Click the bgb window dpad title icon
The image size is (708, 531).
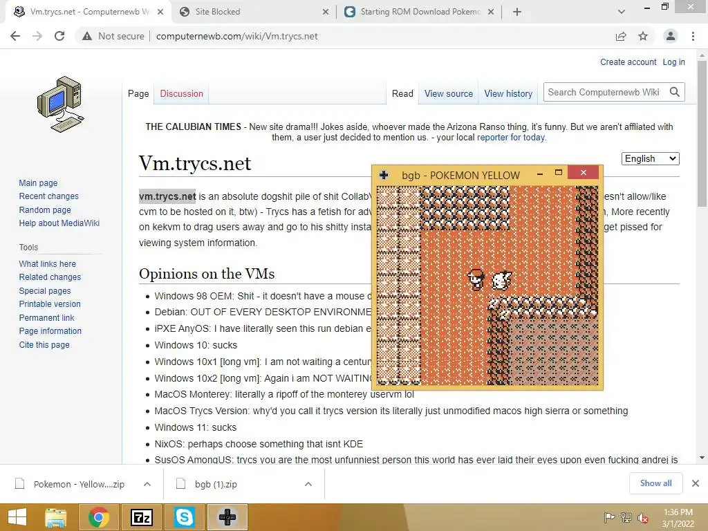[384, 175]
